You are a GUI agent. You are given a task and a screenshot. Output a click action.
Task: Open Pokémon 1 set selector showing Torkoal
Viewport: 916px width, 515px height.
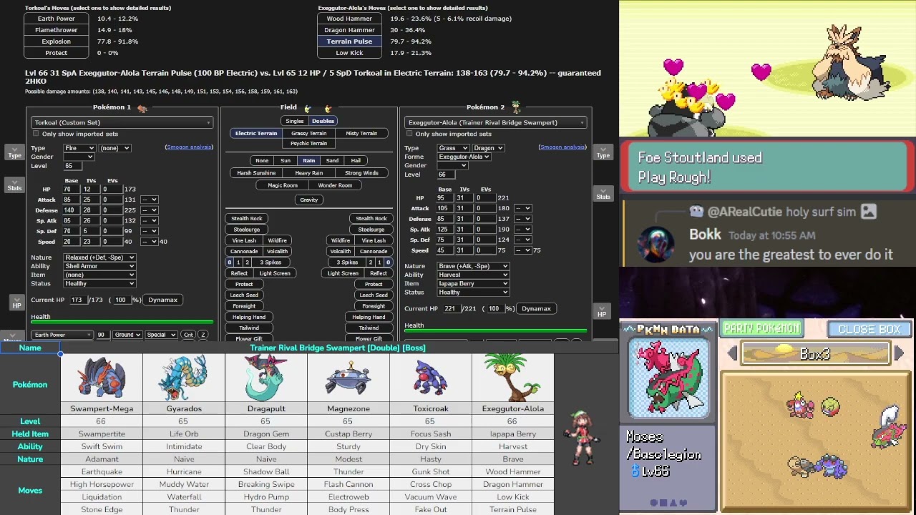[x=122, y=122]
